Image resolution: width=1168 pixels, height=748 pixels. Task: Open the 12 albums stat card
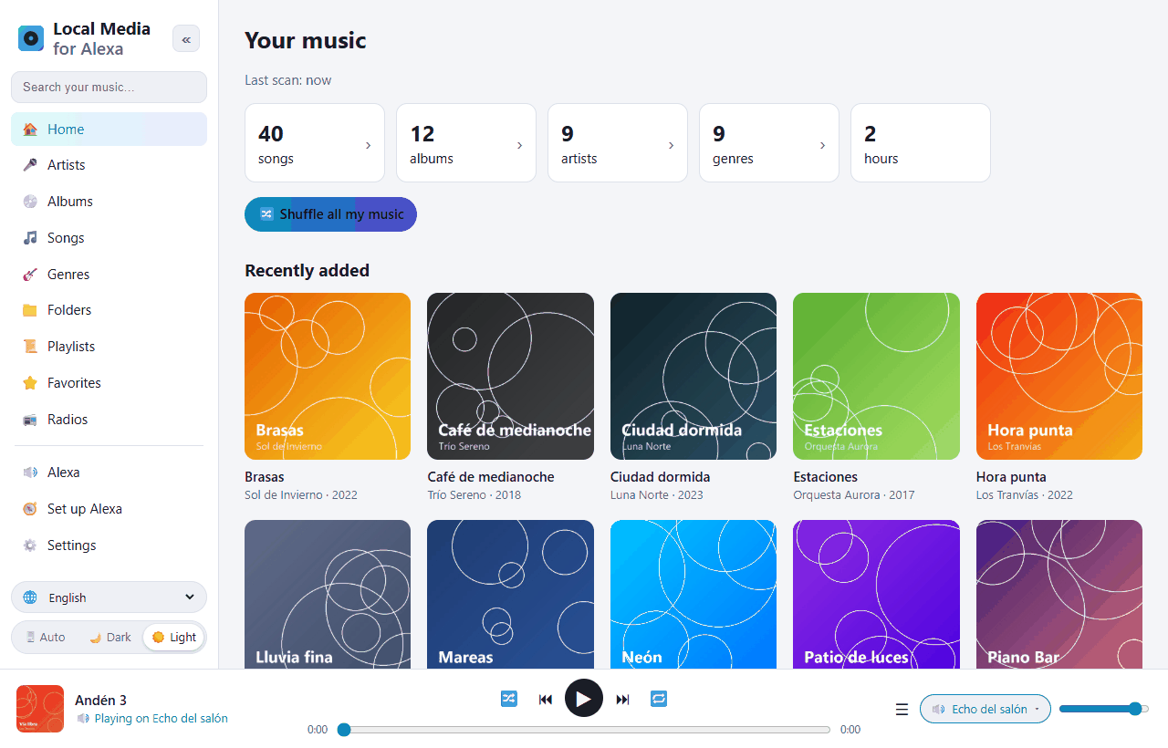click(x=466, y=143)
